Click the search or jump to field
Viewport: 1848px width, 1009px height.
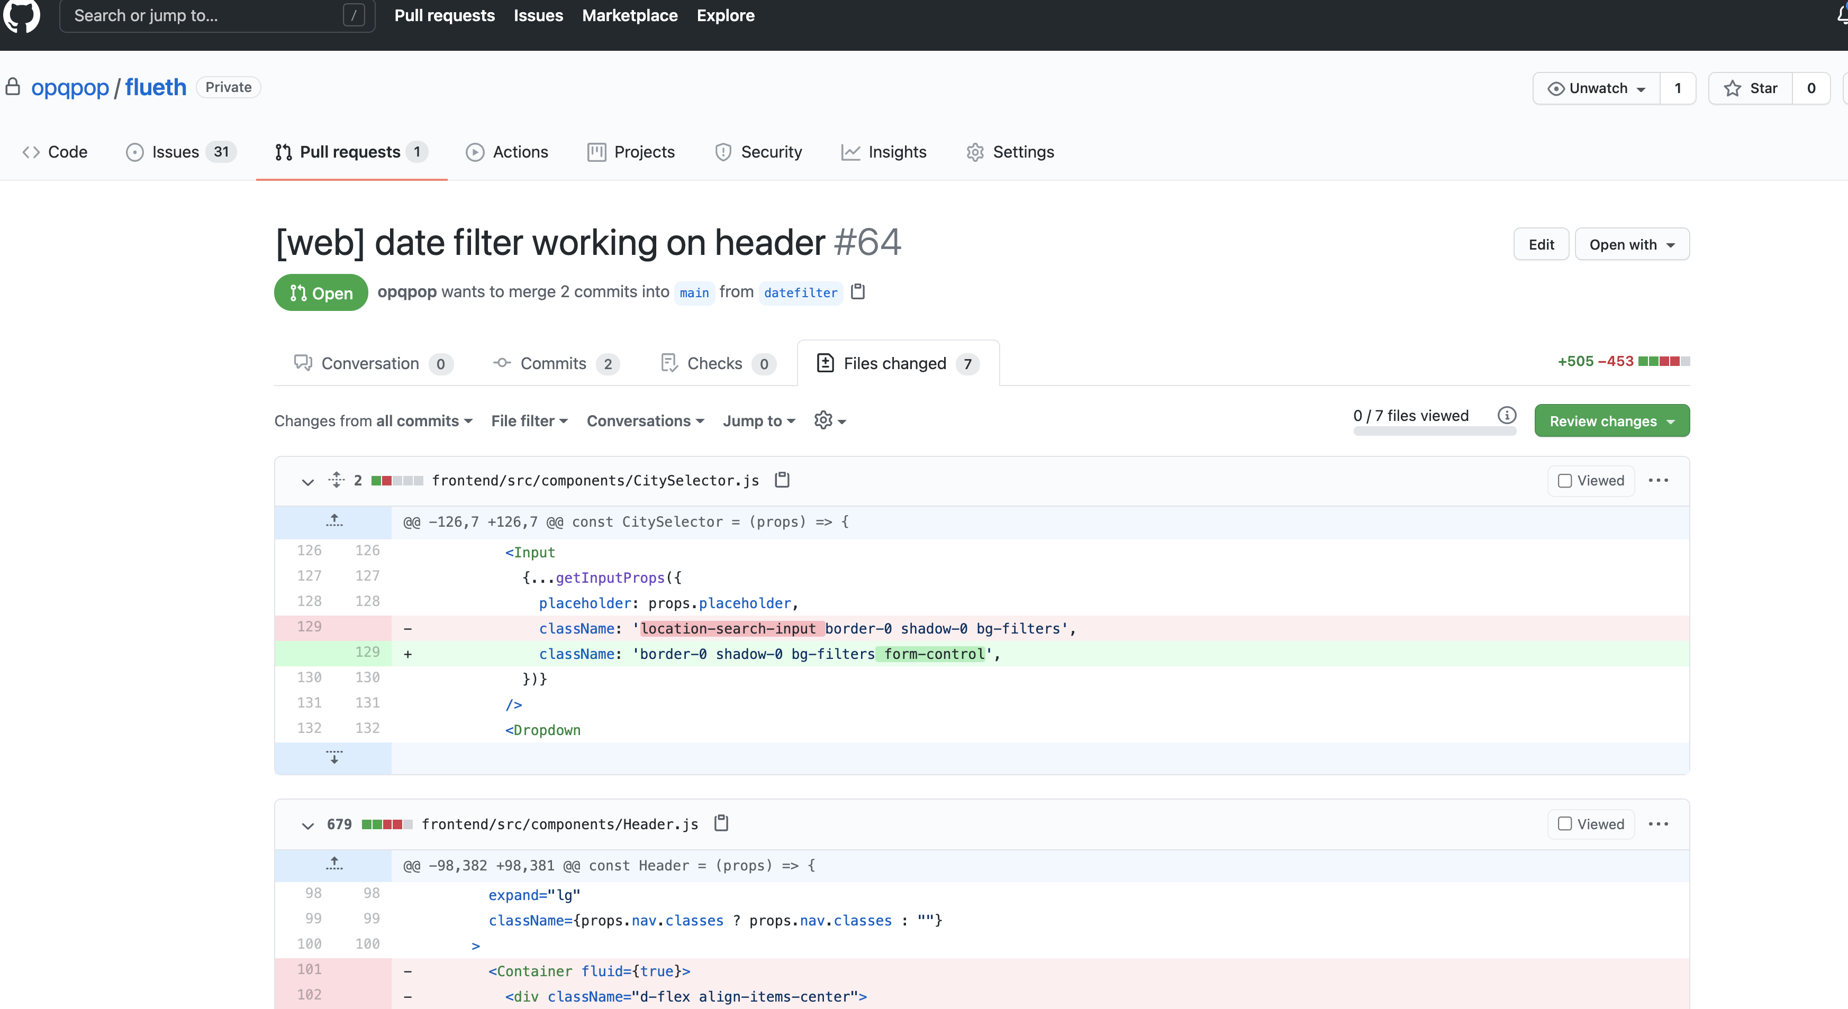pos(215,15)
